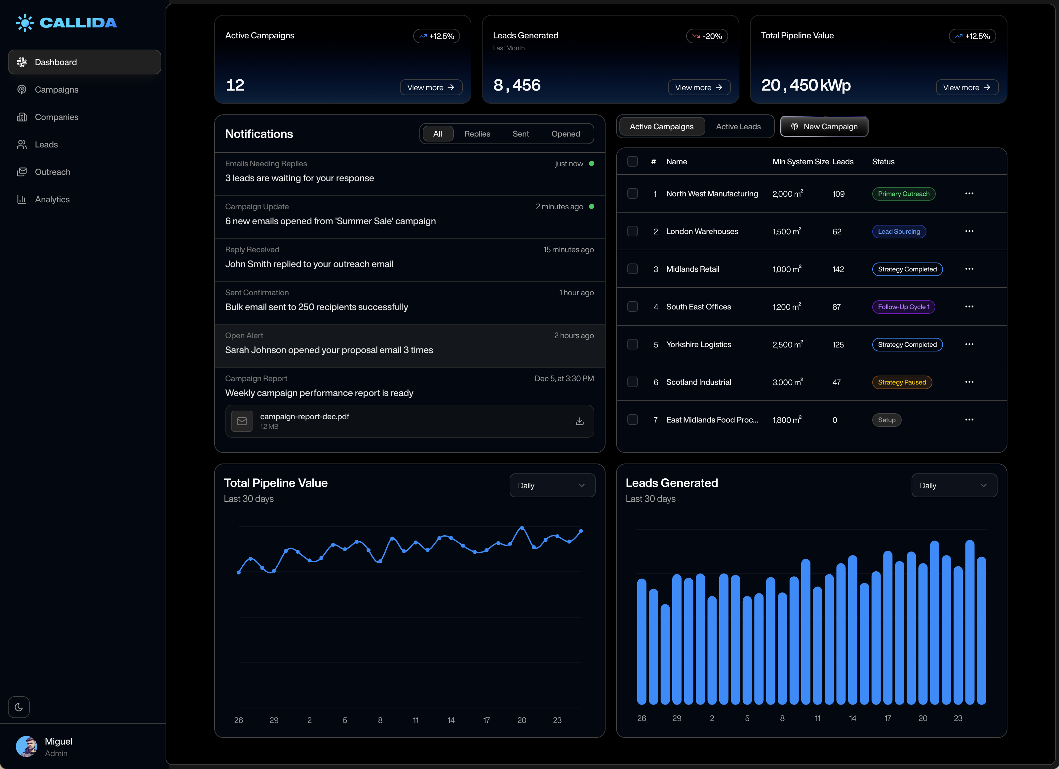The height and width of the screenshot is (769, 1059).
Task: Download the campaign-report-dec.pdf via download icon
Action: [579, 421]
